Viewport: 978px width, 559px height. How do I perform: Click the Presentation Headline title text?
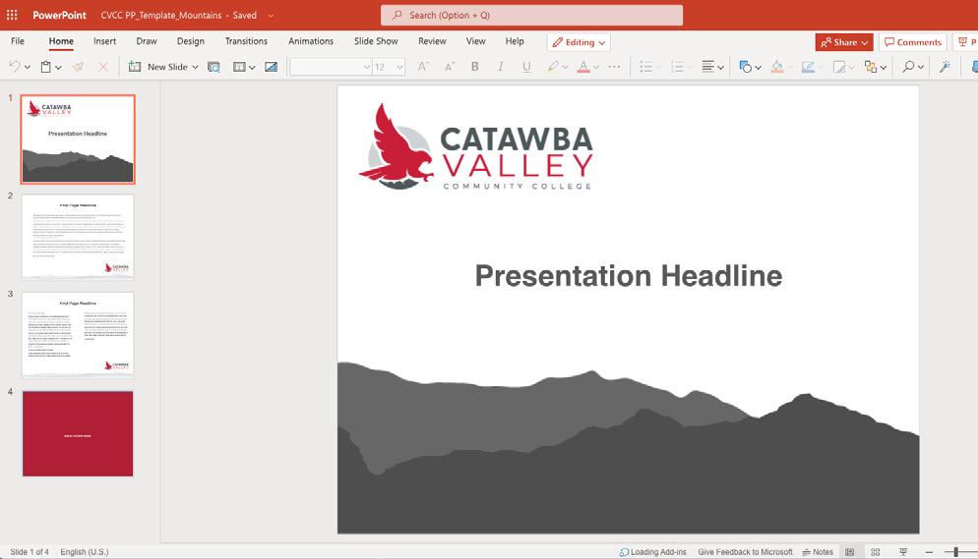pyautogui.click(x=628, y=276)
